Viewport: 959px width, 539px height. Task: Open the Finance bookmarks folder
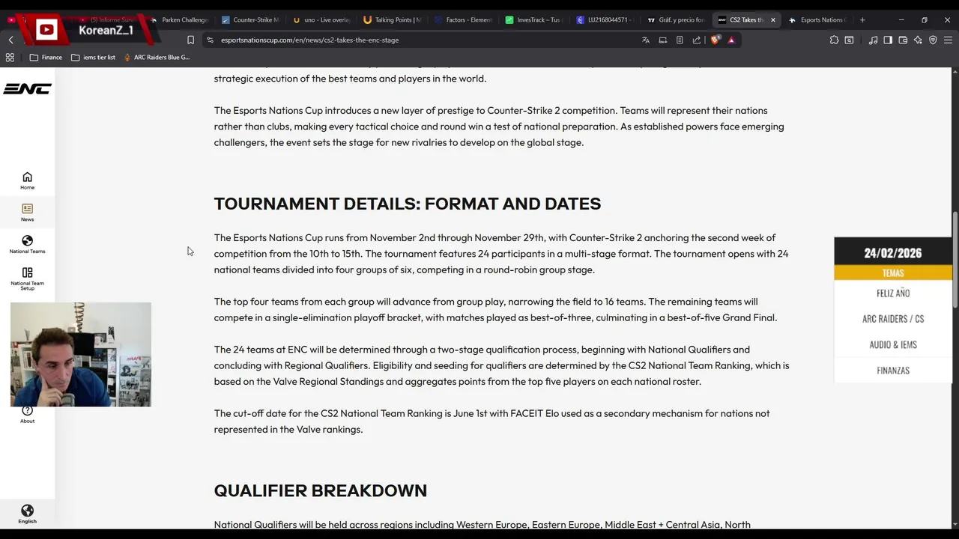pyautogui.click(x=46, y=57)
